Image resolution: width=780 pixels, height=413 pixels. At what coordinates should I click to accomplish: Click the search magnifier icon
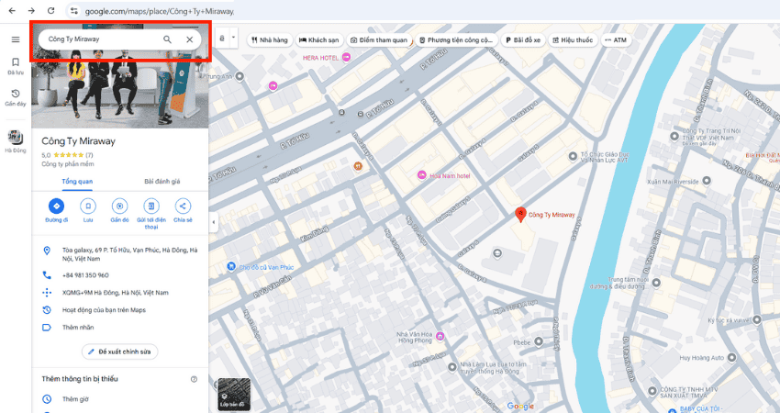(x=167, y=39)
